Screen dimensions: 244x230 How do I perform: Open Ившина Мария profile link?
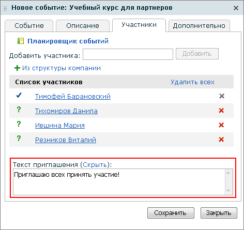coord(60,125)
